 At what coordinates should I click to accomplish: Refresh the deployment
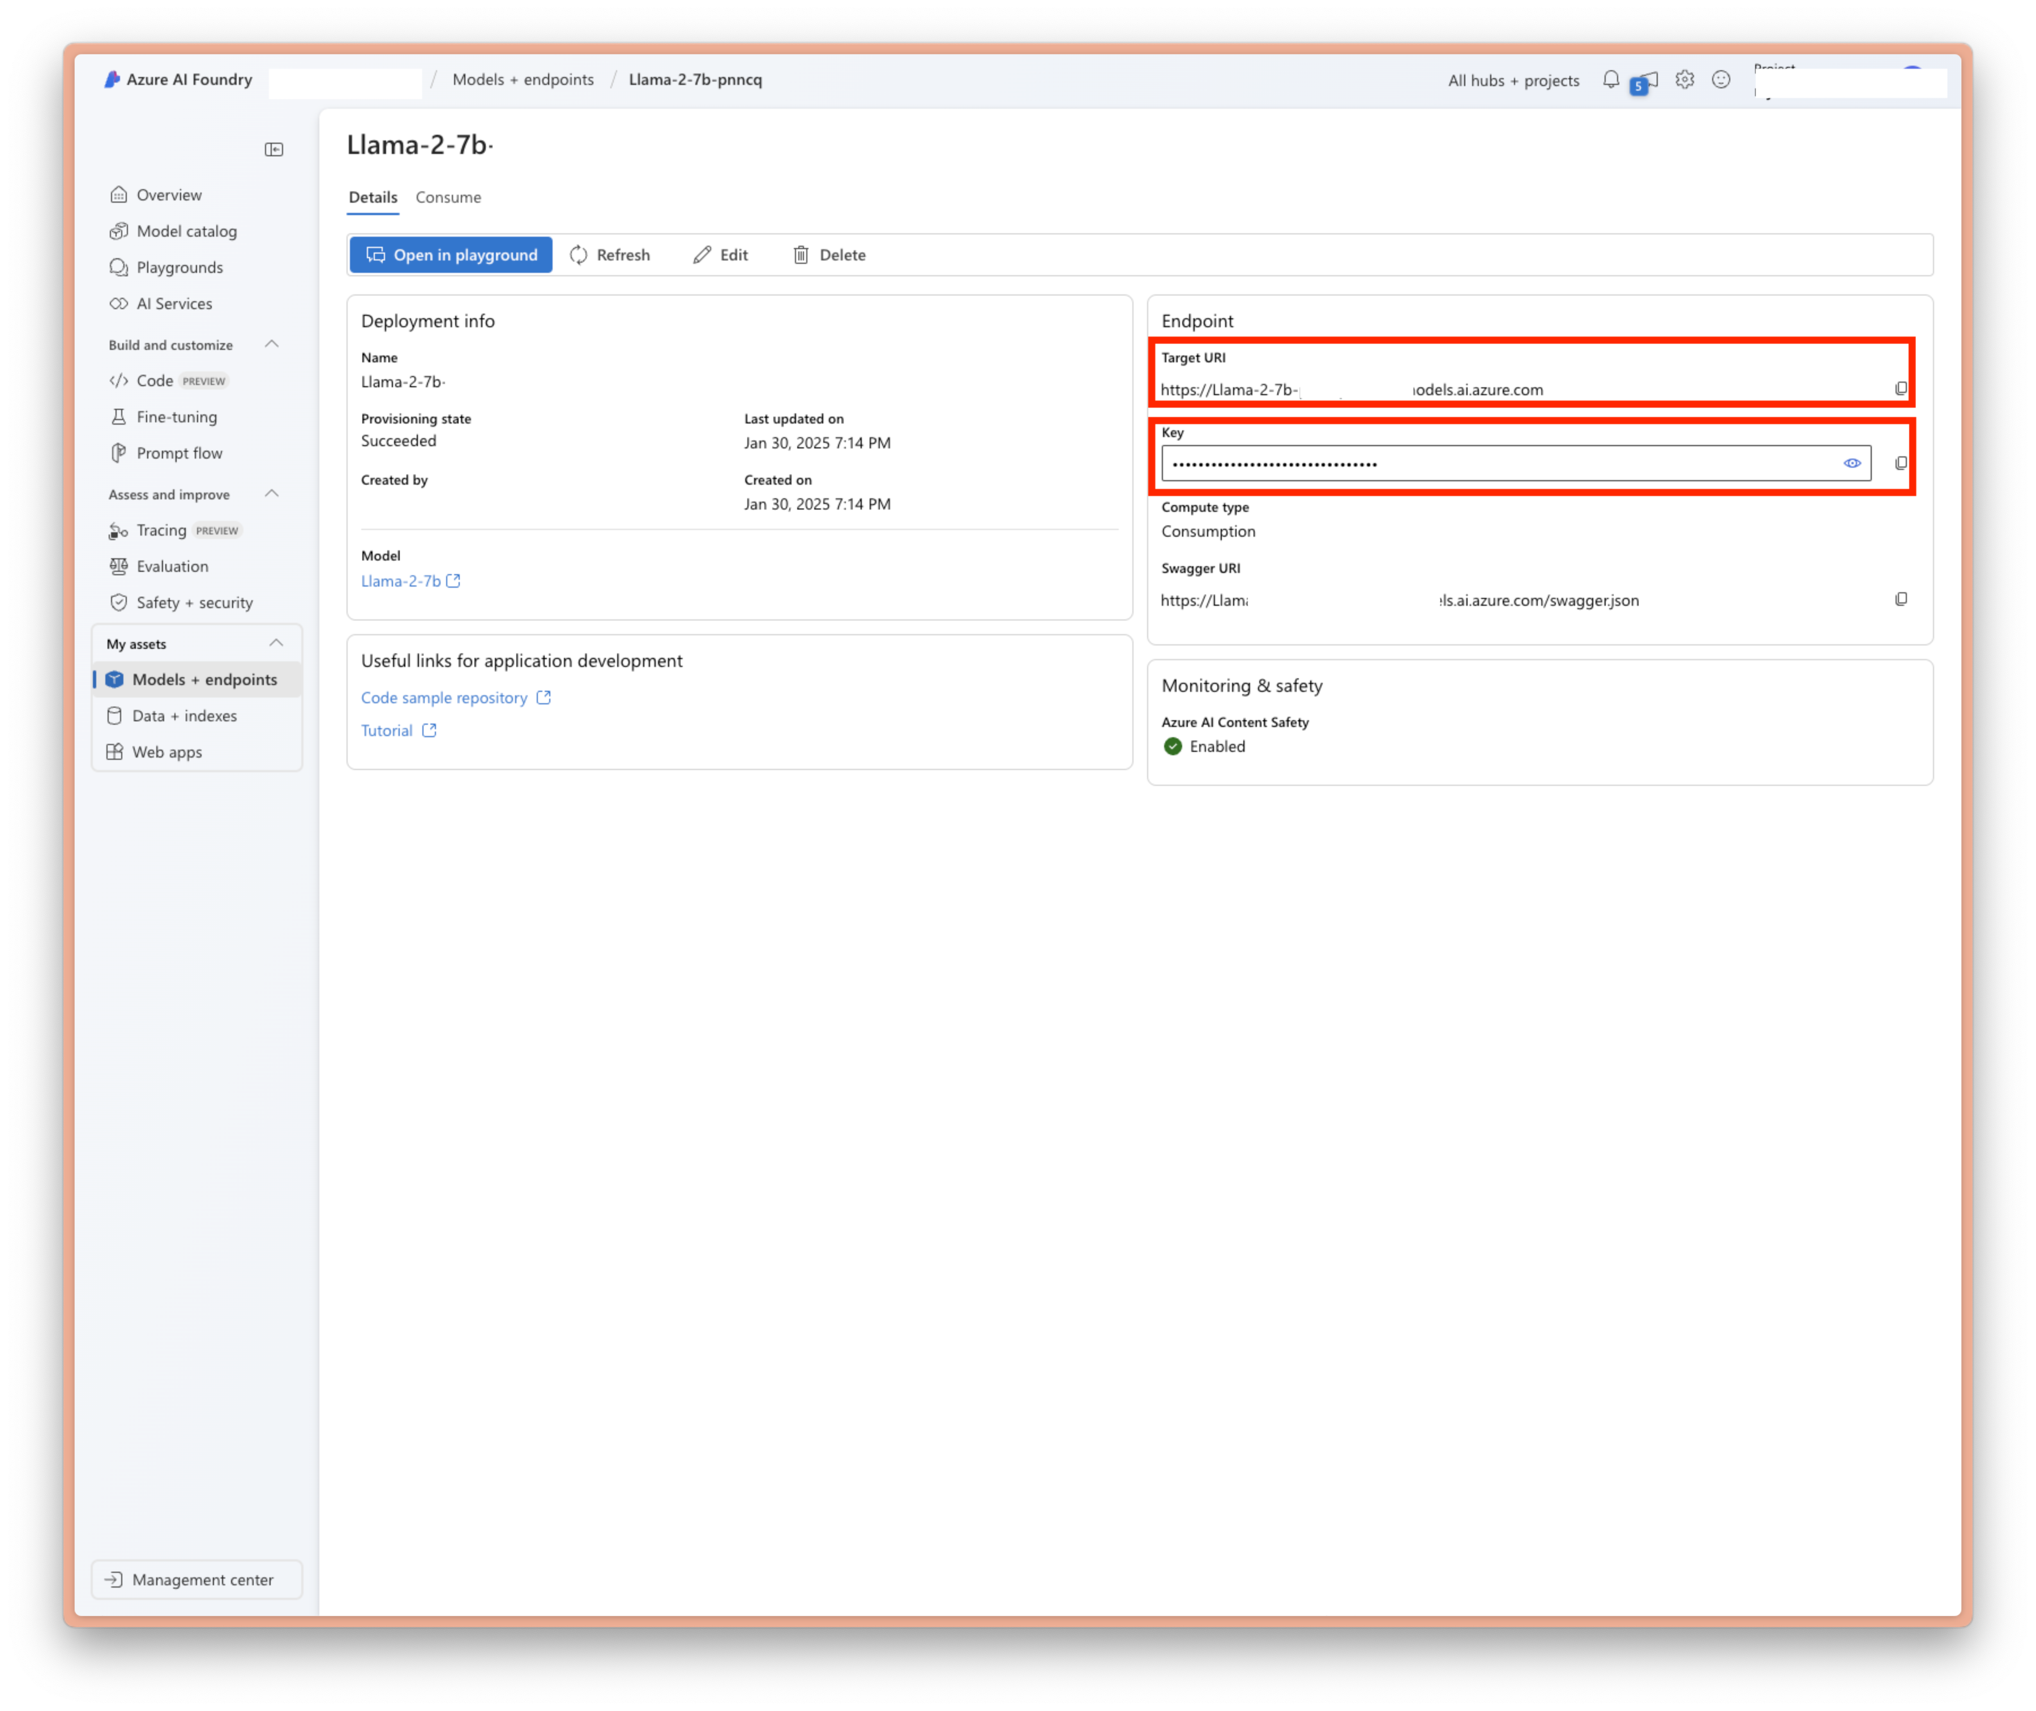pos(610,255)
